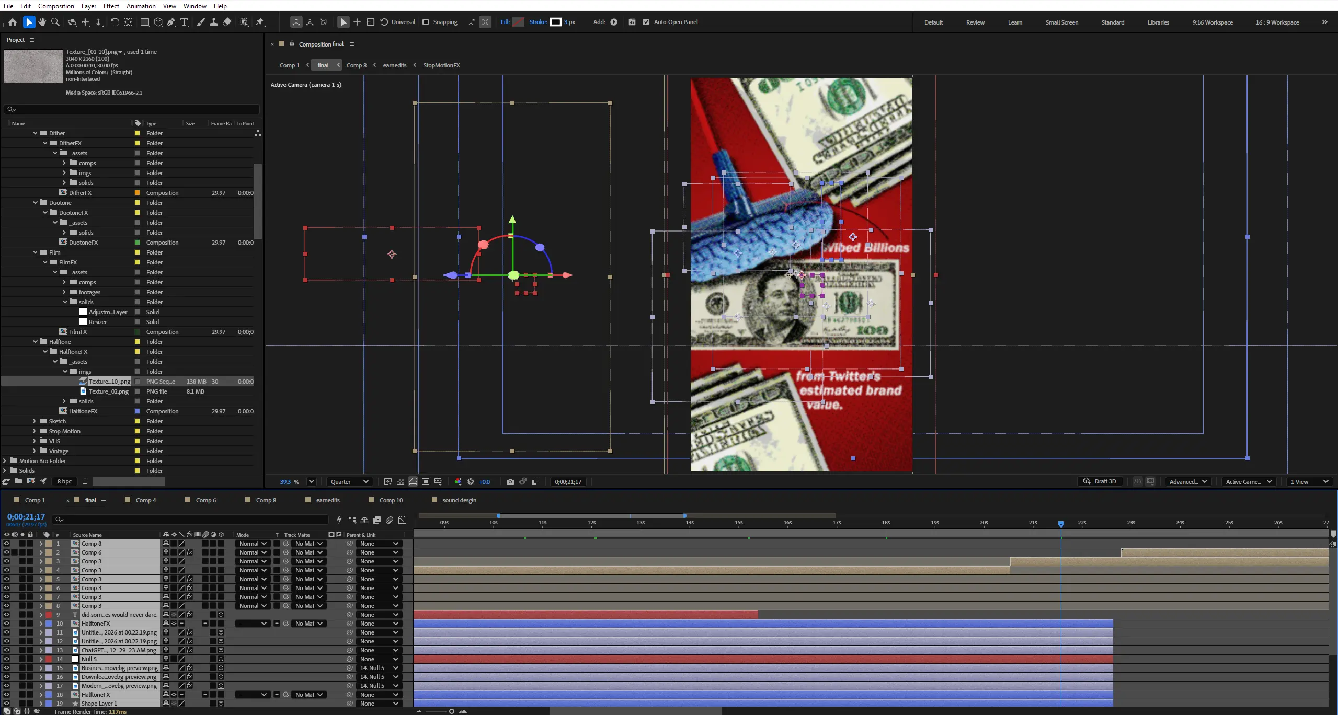Hide the HalftoneFX layer 10 visibility
This screenshot has width=1338, height=715.
(6, 624)
